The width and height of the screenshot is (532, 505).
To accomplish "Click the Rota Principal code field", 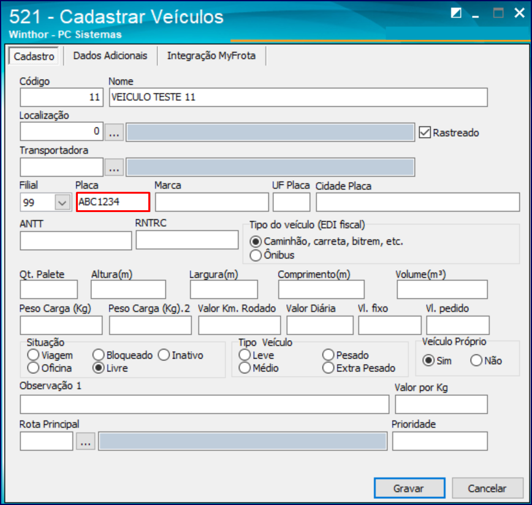I will [47, 441].
